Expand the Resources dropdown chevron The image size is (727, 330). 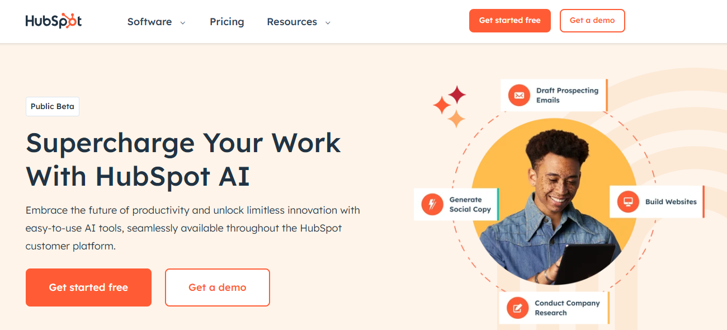[328, 23]
